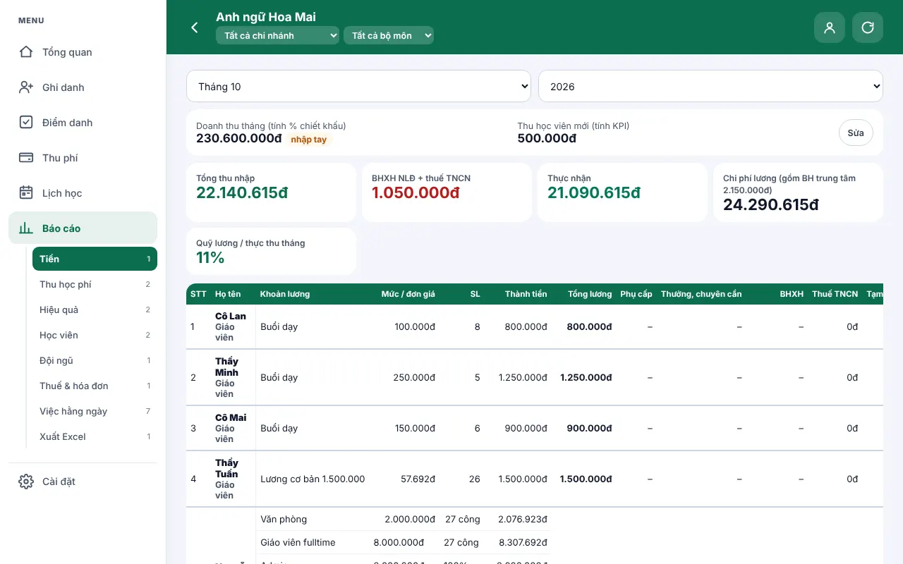Navigate to Lịch học menu item

tap(83, 193)
